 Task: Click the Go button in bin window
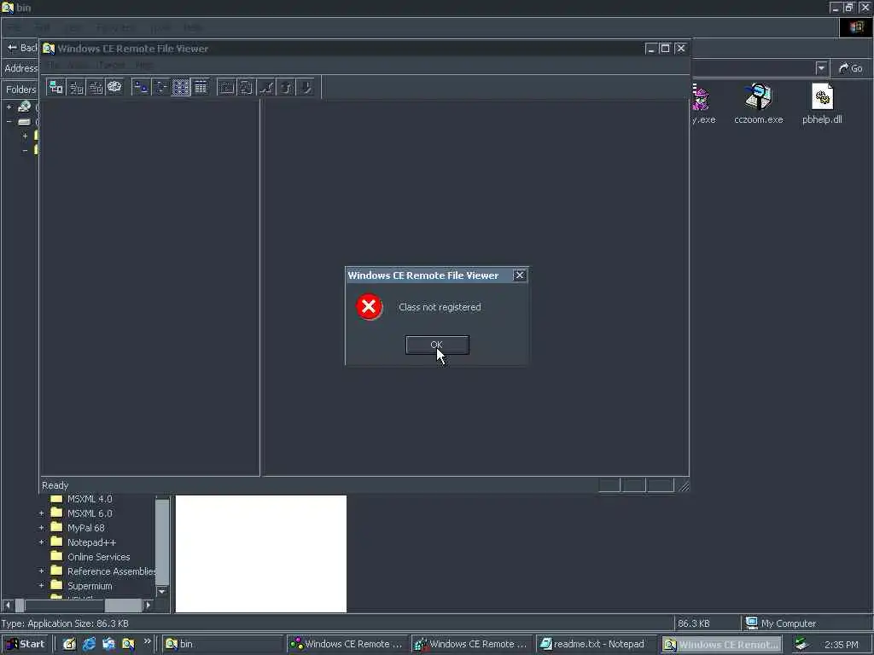(x=851, y=68)
